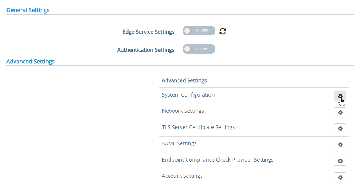Select the Network Settings row label

pos(183,111)
